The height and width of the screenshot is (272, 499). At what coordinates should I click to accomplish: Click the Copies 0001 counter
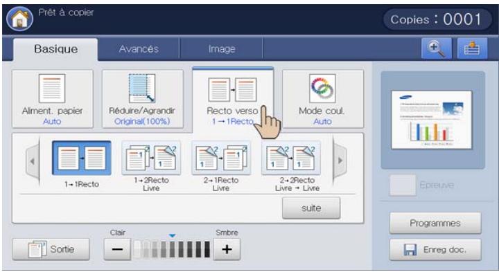click(437, 19)
